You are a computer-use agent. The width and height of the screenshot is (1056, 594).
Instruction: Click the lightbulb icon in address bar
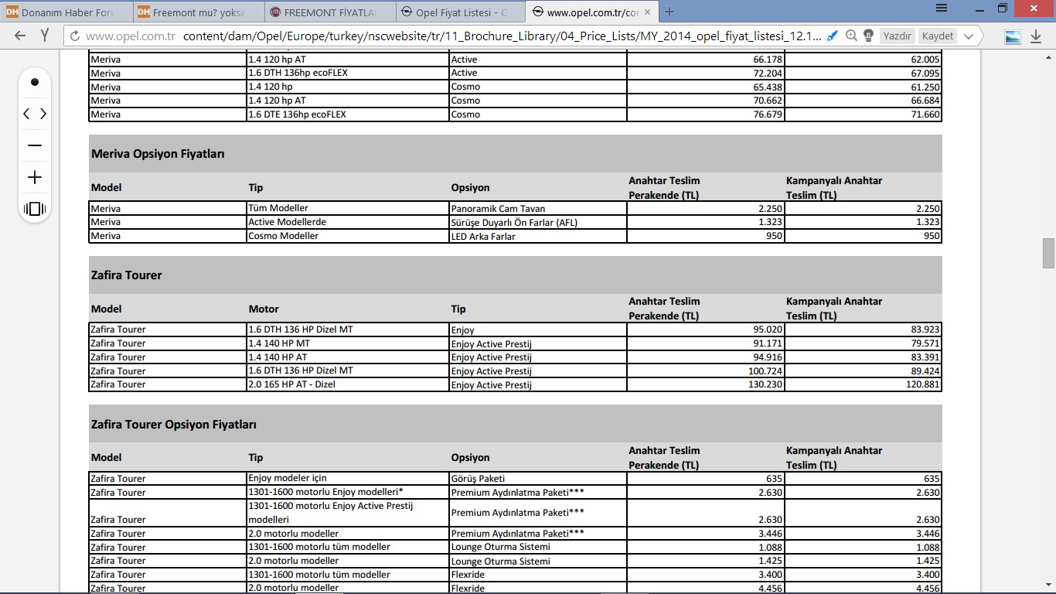coord(868,36)
